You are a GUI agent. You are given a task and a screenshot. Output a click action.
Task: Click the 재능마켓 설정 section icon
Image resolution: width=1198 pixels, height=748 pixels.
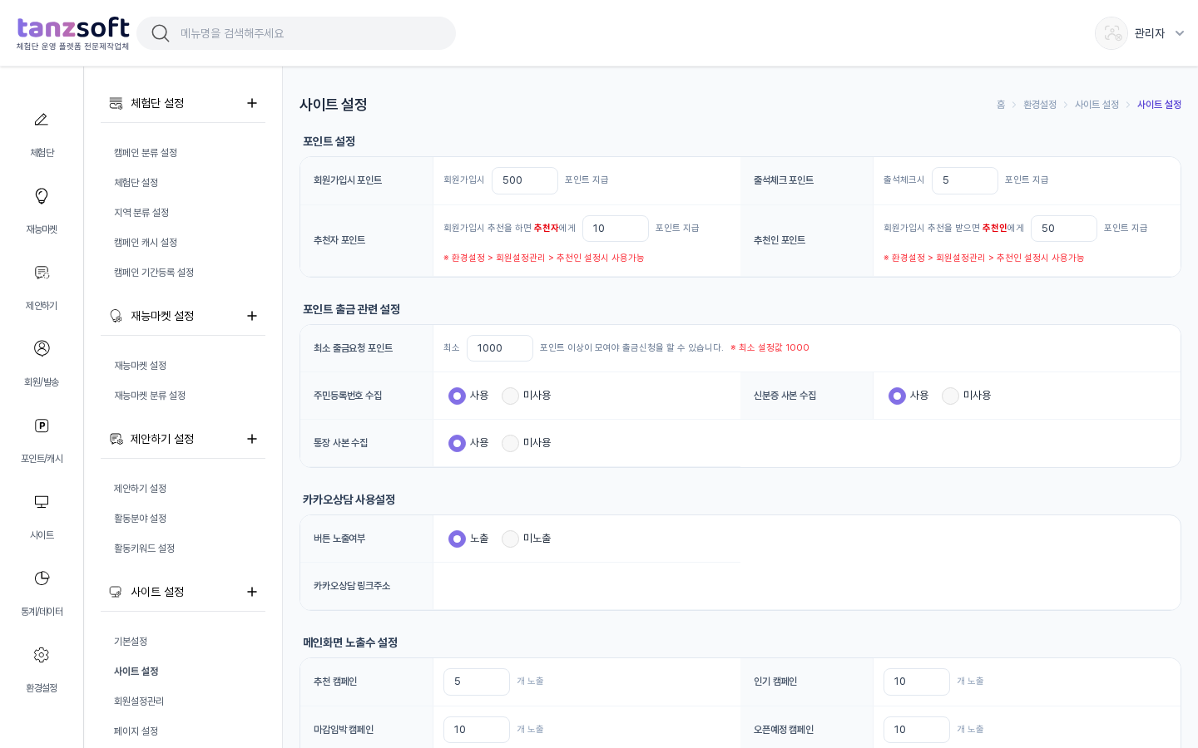tap(116, 316)
